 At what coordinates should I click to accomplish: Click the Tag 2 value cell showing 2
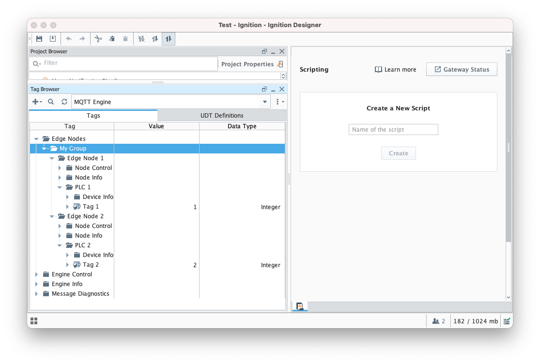click(x=156, y=265)
